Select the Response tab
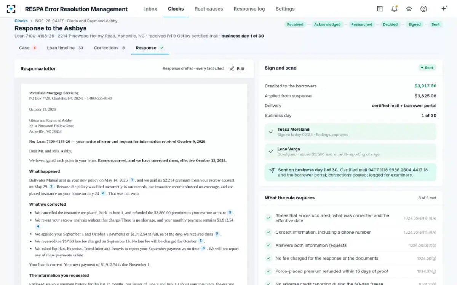Viewport: 457px width, 285px height. pyautogui.click(x=150, y=48)
